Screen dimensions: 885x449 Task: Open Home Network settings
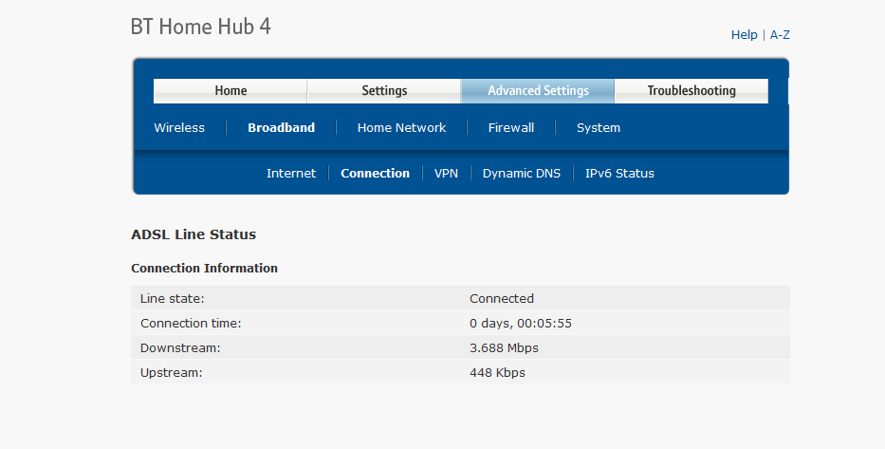[401, 127]
